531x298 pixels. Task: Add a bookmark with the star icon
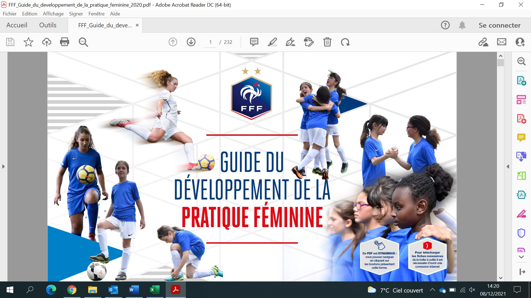coord(28,42)
